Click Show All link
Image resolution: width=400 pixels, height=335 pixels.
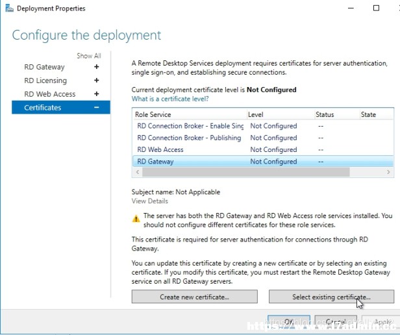pyautogui.click(x=89, y=56)
